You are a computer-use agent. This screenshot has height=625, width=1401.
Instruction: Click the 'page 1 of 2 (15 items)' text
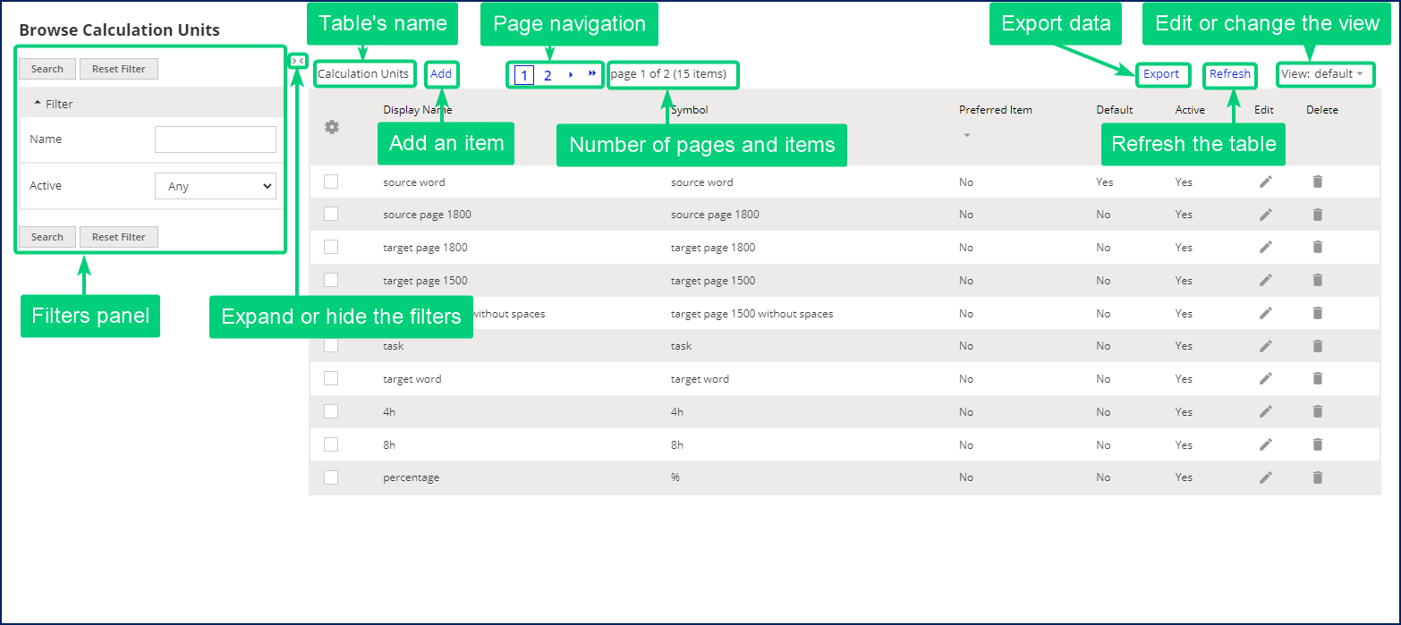pyautogui.click(x=668, y=74)
